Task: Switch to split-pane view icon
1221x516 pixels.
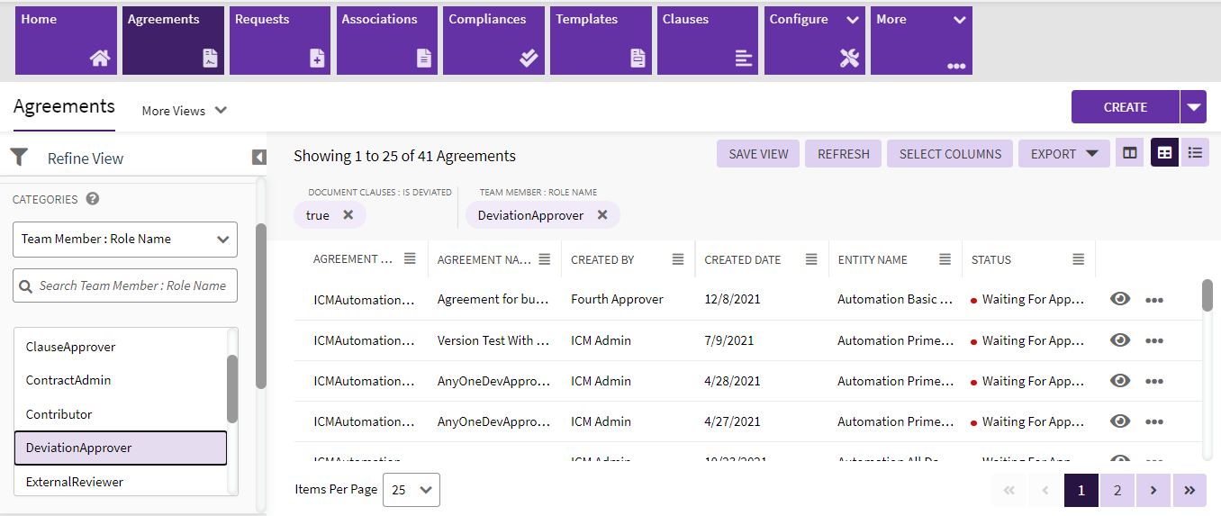Action: point(1129,153)
